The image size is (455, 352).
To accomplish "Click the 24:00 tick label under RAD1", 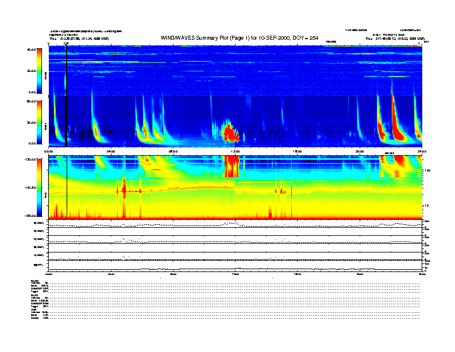I will 422,151.
